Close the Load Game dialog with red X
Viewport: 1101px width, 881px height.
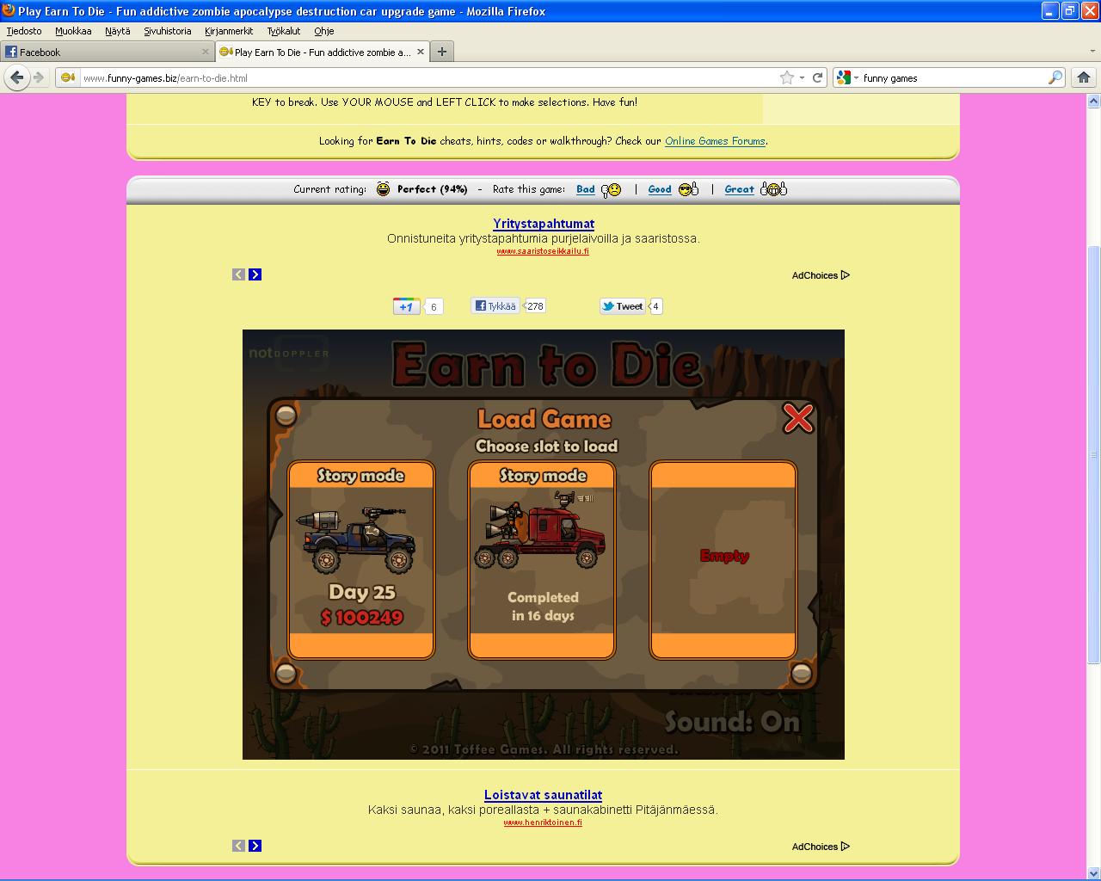pyautogui.click(x=798, y=418)
